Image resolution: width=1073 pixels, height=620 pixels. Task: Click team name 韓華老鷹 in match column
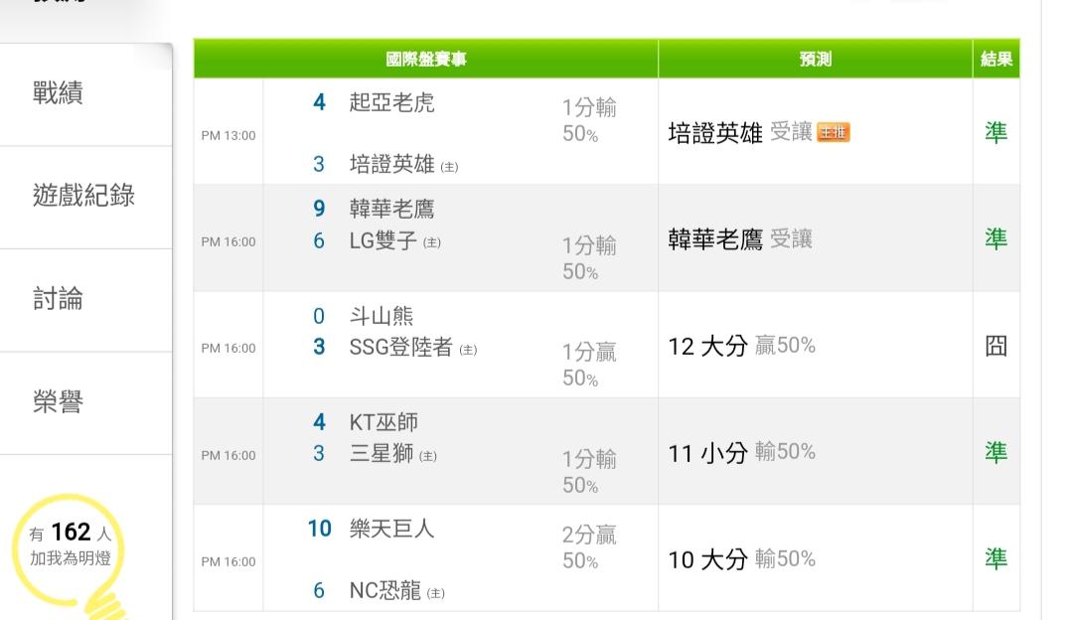click(x=391, y=210)
